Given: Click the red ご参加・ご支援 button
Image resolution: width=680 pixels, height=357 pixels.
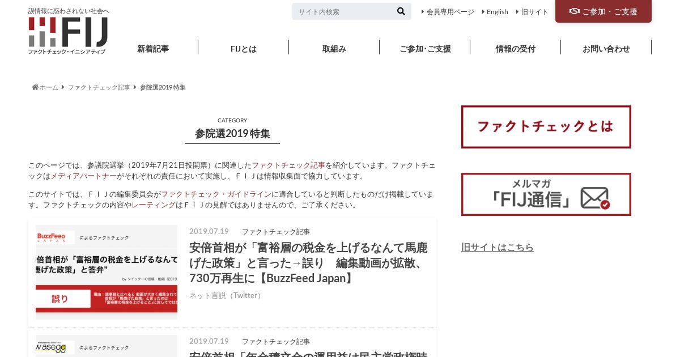Looking at the screenshot, I should click(x=603, y=11).
